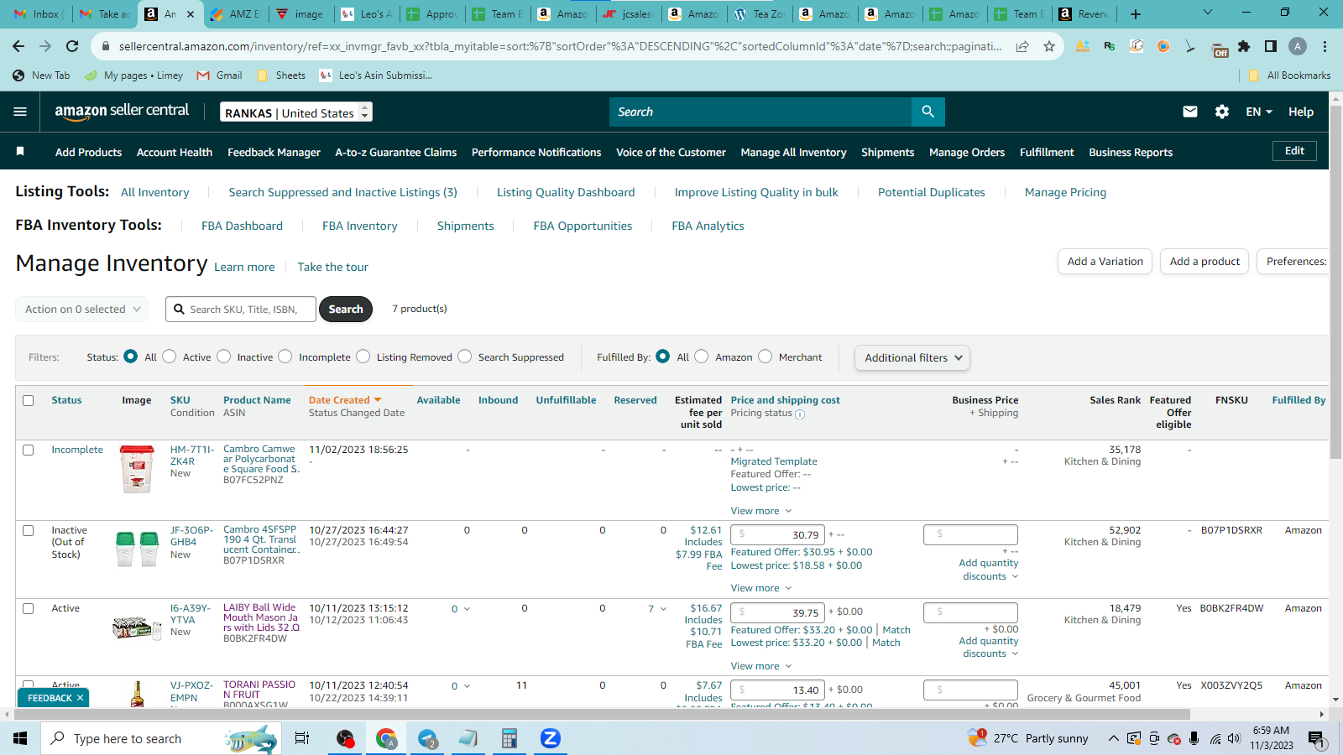Viewport: 1343px width, 755px height.
Task: Expand View more for LAIBY Mason Jars row
Action: click(760, 666)
